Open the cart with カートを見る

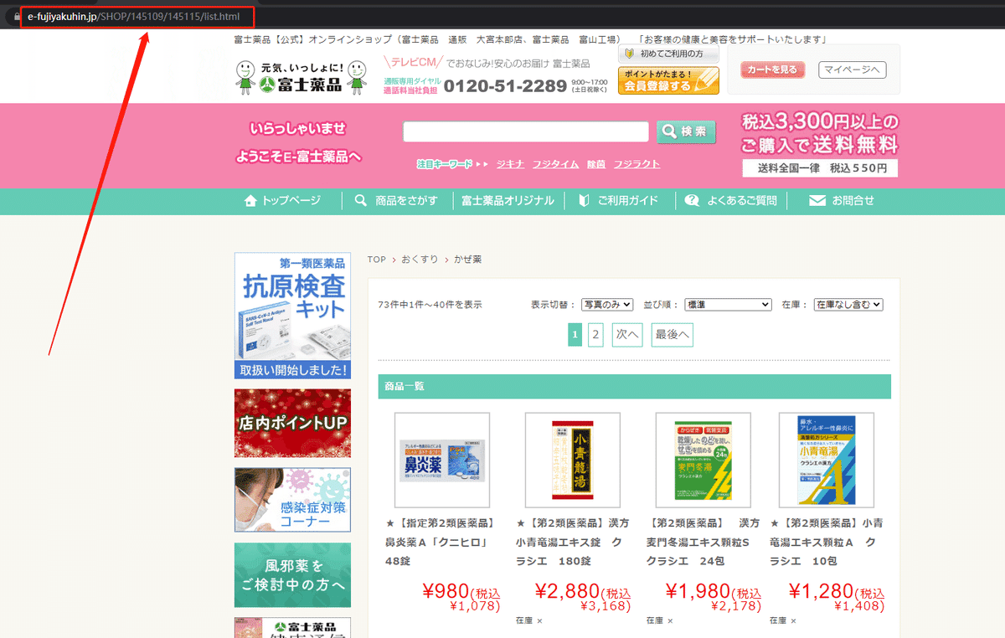[x=772, y=69]
